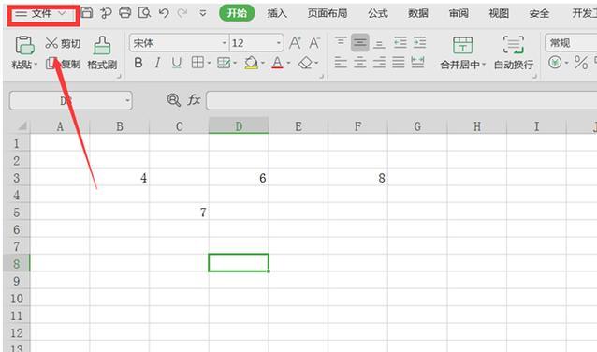Screen dimensions: 597x352
Task: Open print preview icon
Action: [145, 13]
